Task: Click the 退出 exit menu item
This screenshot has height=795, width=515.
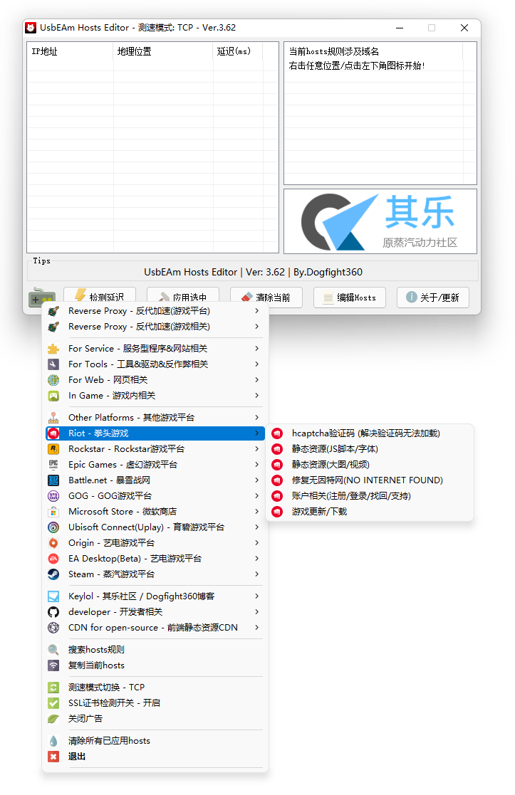Action: (155, 757)
